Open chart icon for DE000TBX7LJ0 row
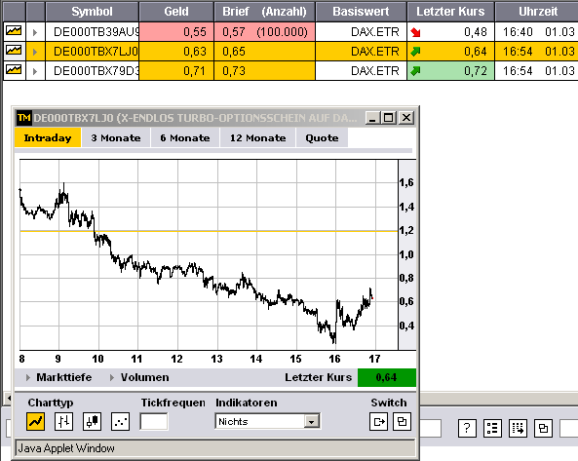Image resolution: width=578 pixels, height=461 pixels. pos(14,51)
